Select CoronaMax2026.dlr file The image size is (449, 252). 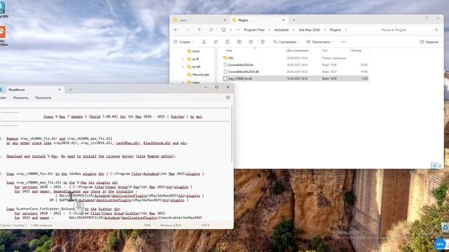(x=295, y=65)
